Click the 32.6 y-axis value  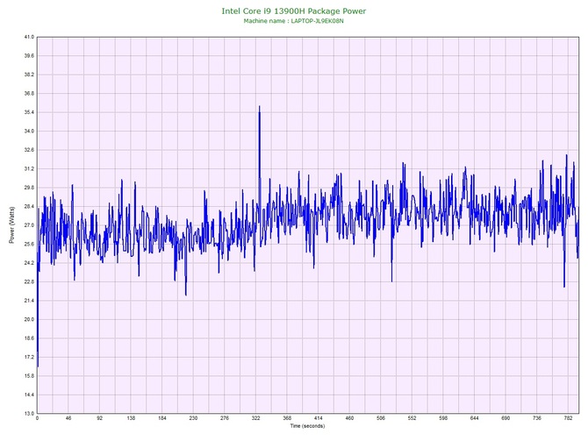(x=29, y=150)
